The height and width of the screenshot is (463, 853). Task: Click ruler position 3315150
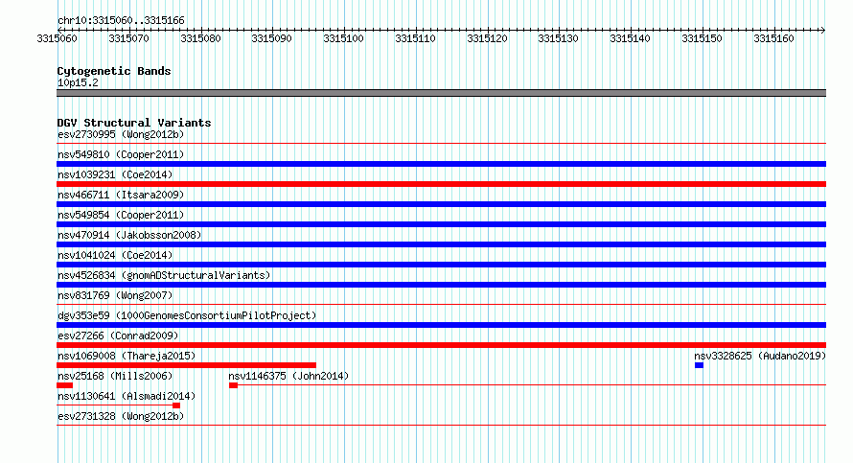coord(702,38)
